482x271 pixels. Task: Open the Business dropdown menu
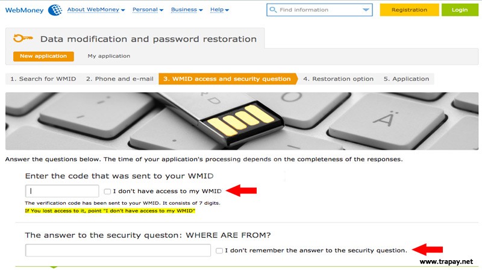[187, 10]
